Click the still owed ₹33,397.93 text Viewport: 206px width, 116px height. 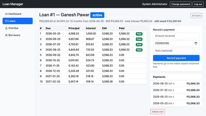[168, 21]
